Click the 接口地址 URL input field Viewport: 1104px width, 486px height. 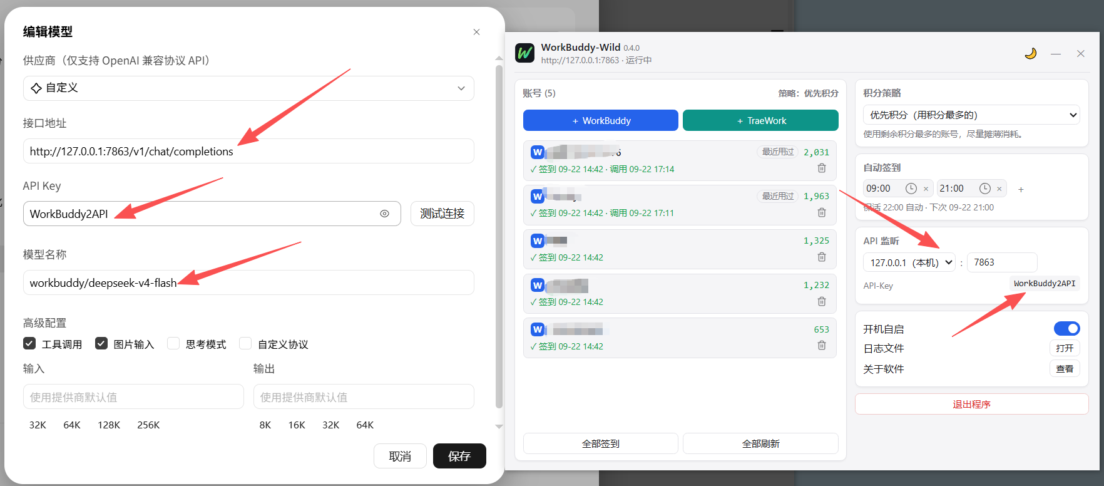pos(248,151)
